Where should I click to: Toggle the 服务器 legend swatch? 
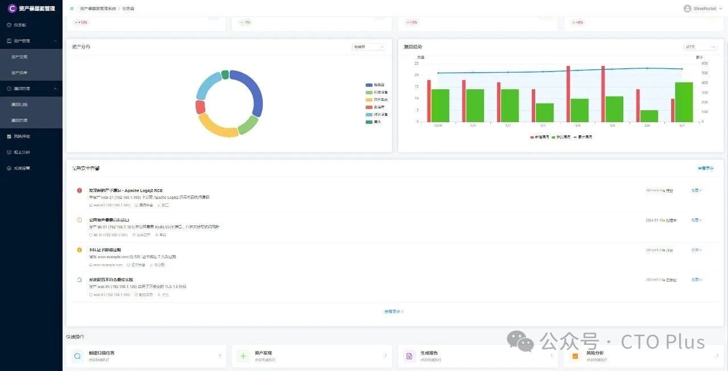369,85
